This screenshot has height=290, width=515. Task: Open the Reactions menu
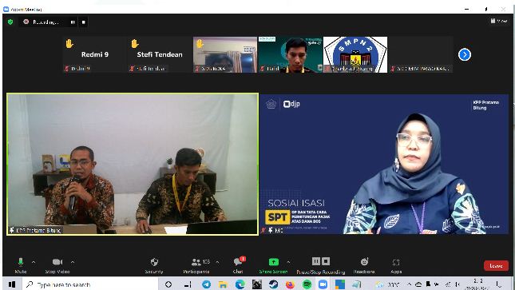point(364,265)
